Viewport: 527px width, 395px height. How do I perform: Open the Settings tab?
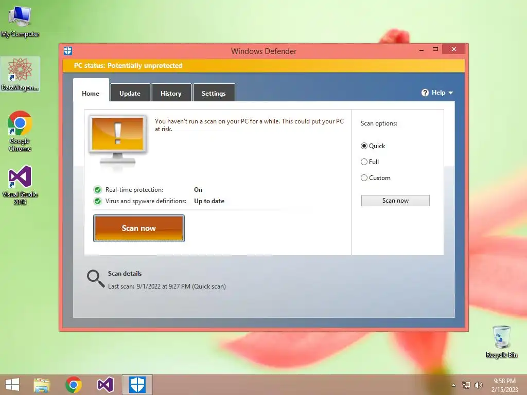pyautogui.click(x=214, y=94)
